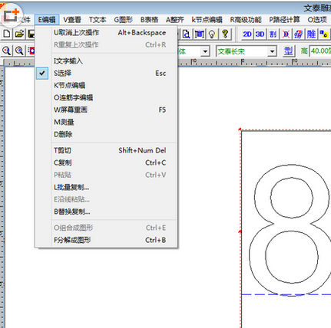Image resolution: width=331 pixels, height=328 pixels.
Task: Choose U取消上次操作 undo entry
Action: [106, 33]
